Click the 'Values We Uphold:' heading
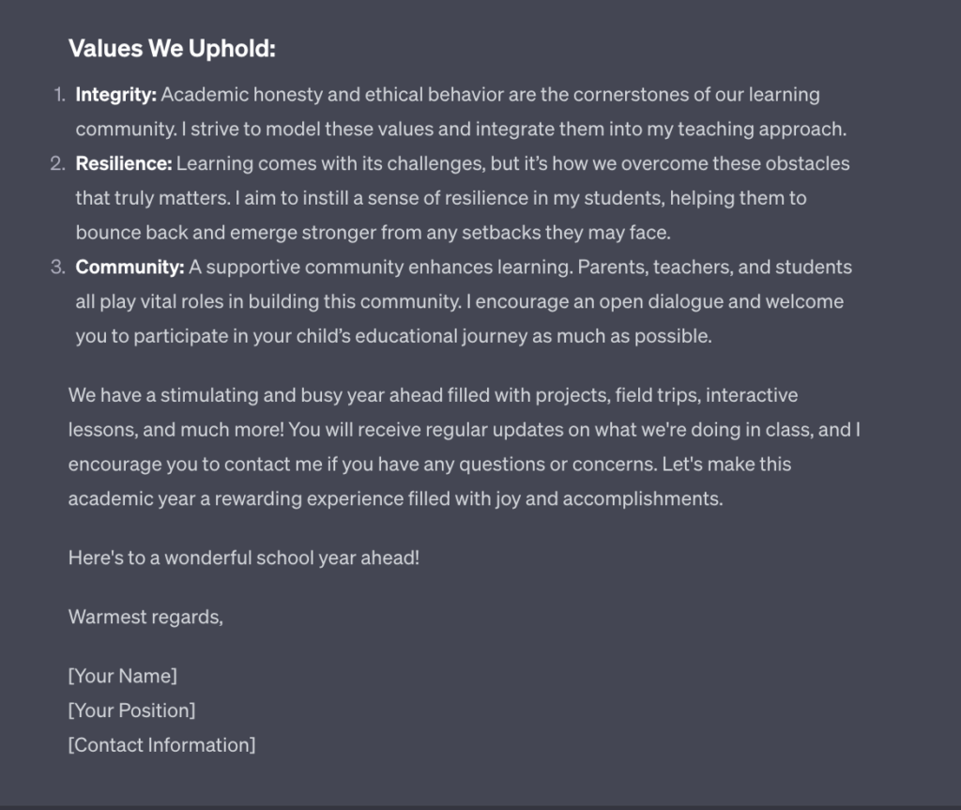This screenshot has width=961, height=810. coord(173,49)
